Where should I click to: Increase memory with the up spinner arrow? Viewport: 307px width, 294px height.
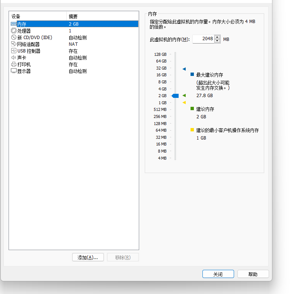coord(217,37)
